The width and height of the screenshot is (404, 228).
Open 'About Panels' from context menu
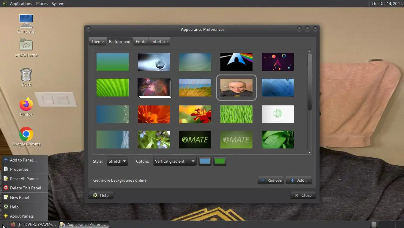[x=24, y=216]
